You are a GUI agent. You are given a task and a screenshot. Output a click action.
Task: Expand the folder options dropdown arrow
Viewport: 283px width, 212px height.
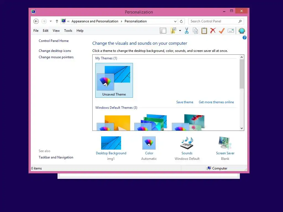click(x=180, y=31)
